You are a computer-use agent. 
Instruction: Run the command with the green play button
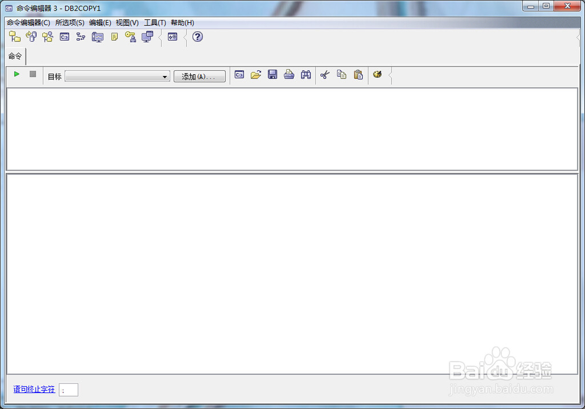click(x=16, y=74)
